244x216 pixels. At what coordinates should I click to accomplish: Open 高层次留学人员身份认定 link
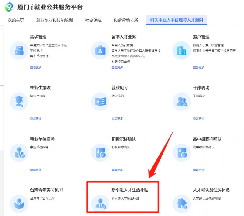pos(128,56)
